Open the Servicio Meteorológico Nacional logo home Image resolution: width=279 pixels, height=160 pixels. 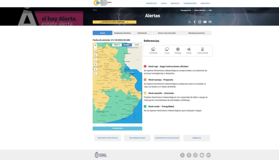coord(103,3)
